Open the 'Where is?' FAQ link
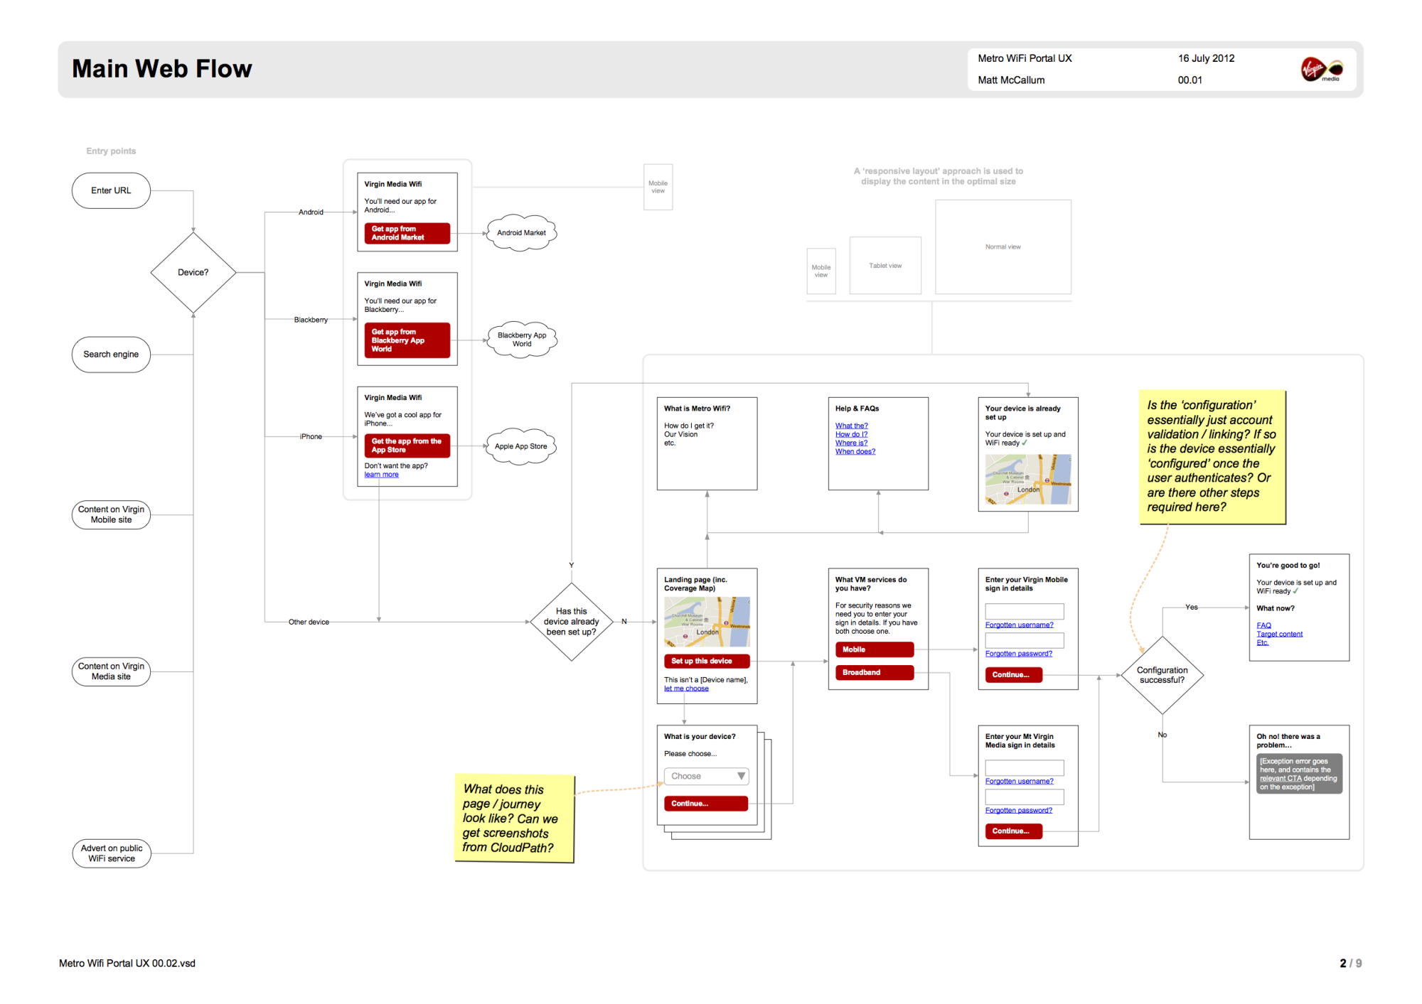The height and width of the screenshot is (1004, 1422). coord(851,443)
